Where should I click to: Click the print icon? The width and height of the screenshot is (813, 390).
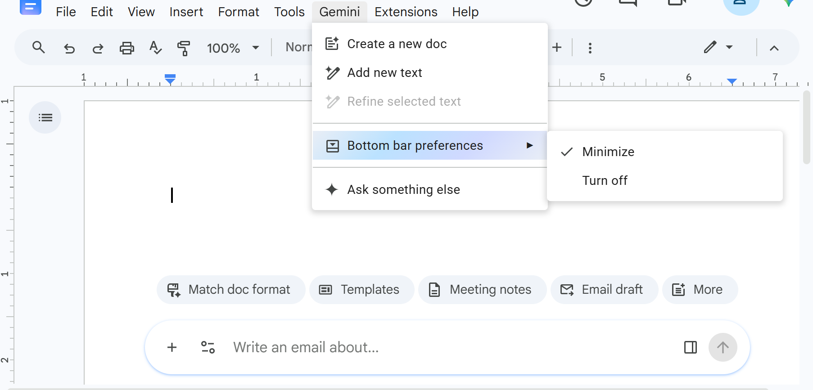coord(126,48)
